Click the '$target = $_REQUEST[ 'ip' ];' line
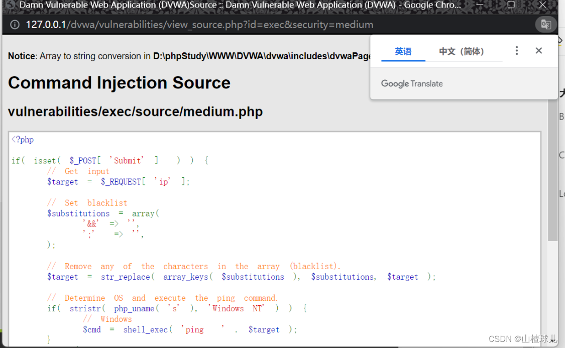565x348 pixels. pyautogui.click(x=118, y=182)
